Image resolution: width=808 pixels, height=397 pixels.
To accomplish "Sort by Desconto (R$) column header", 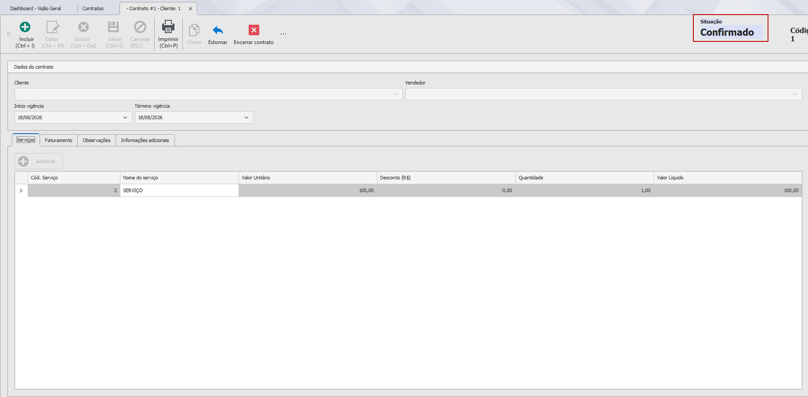I will point(446,178).
